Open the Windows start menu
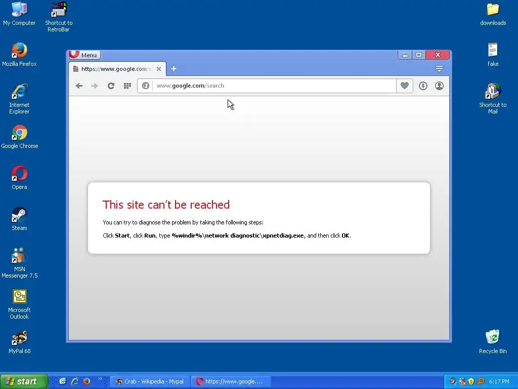Screen dimensions: 518x389 (24, 381)
